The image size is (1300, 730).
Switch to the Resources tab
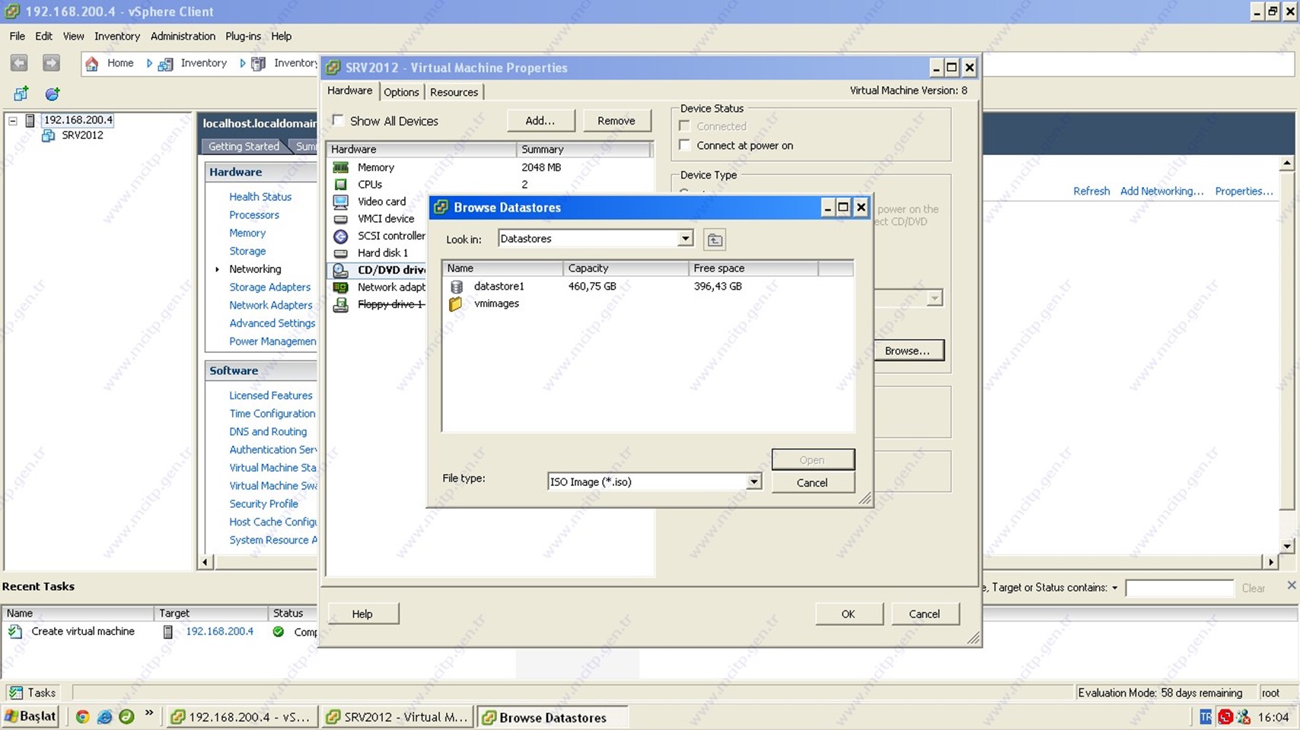pos(454,92)
